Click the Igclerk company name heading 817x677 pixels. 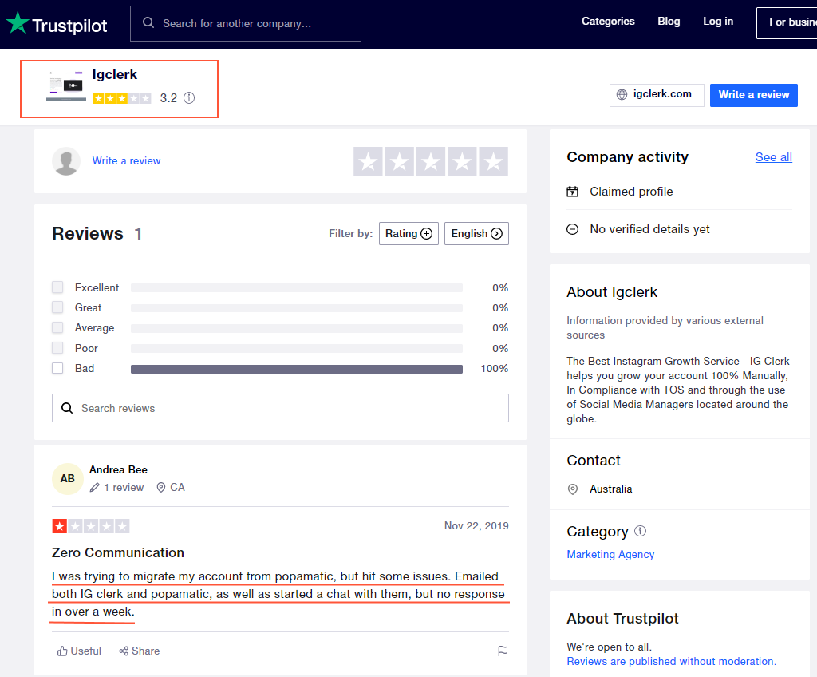[x=115, y=74]
